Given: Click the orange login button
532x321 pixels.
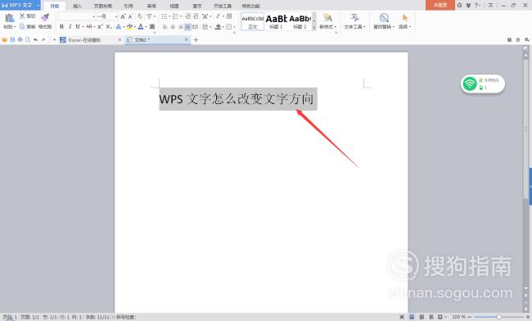Looking at the screenshot, I should coord(440,5).
